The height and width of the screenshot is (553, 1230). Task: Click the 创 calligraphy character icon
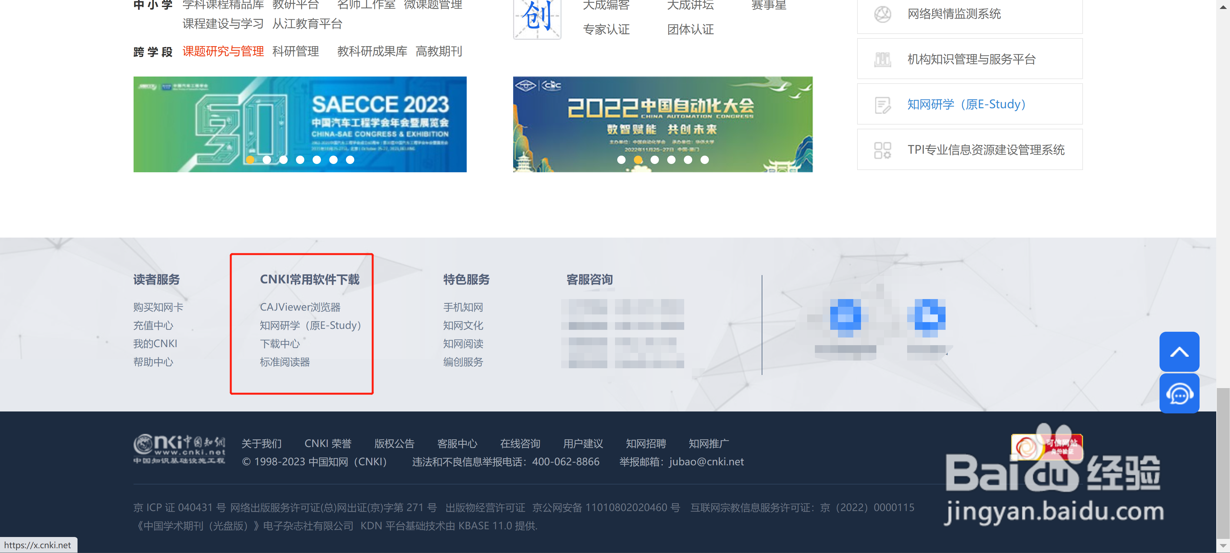tap(537, 19)
